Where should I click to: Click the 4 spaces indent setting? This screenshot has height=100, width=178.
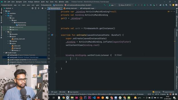[163, 94]
